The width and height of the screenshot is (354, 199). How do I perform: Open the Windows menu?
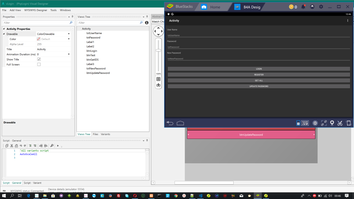[65, 10]
